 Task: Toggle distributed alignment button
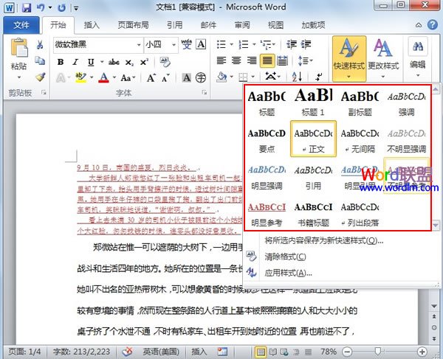click(x=282, y=60)
